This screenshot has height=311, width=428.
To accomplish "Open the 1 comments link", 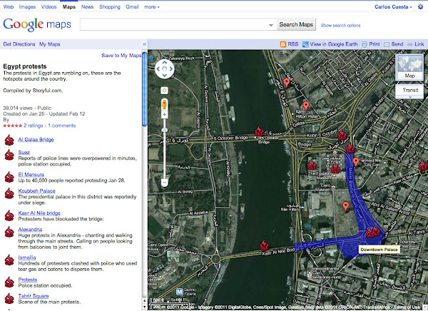I will click(x=62, y=126).
